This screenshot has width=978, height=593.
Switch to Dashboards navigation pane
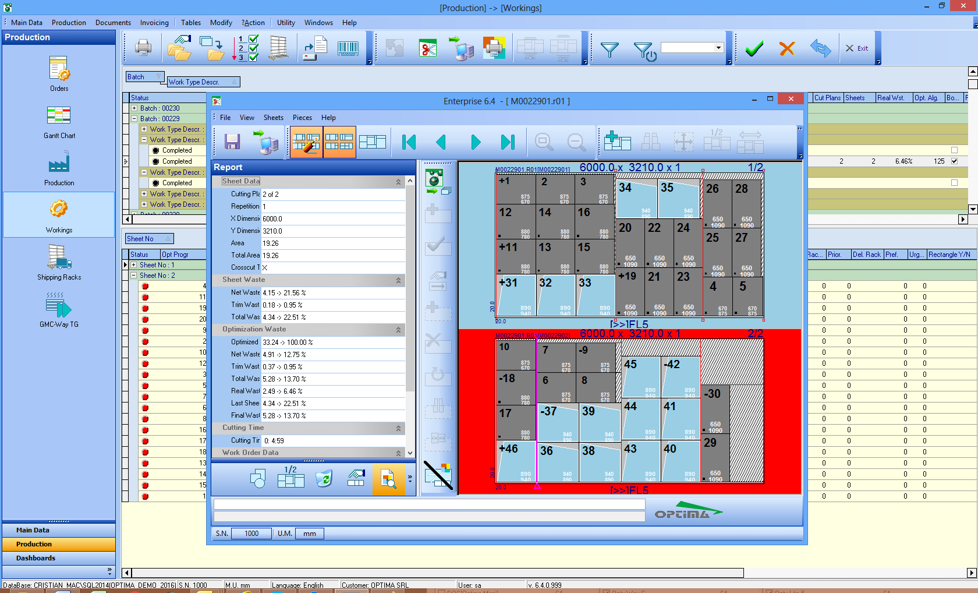pos(59,558)
